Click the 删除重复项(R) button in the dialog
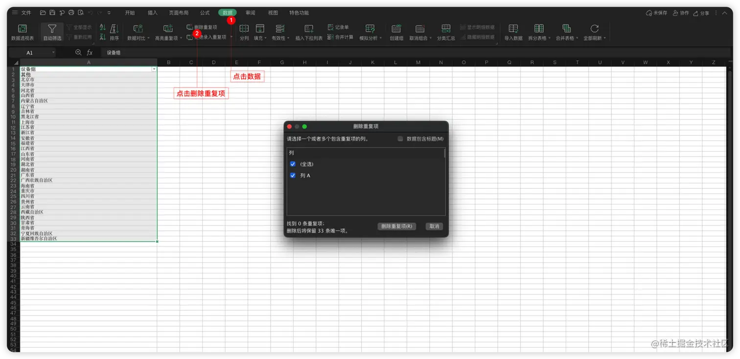This screenshot has height=359, width=740. coord(396,226)
